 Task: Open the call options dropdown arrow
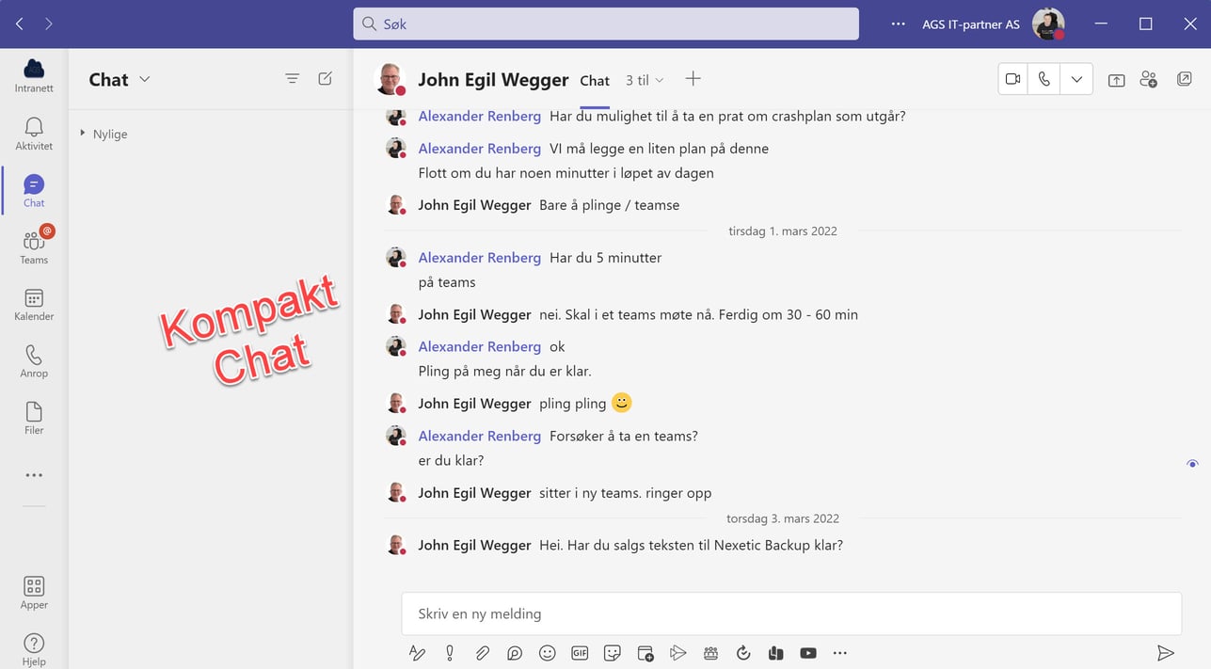1076,79
